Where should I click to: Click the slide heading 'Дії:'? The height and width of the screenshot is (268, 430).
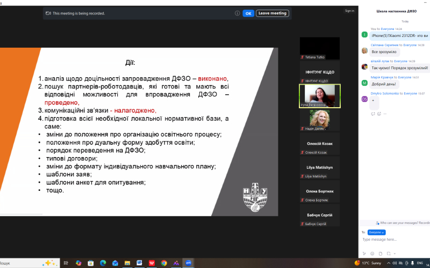[x=130, y=63]
